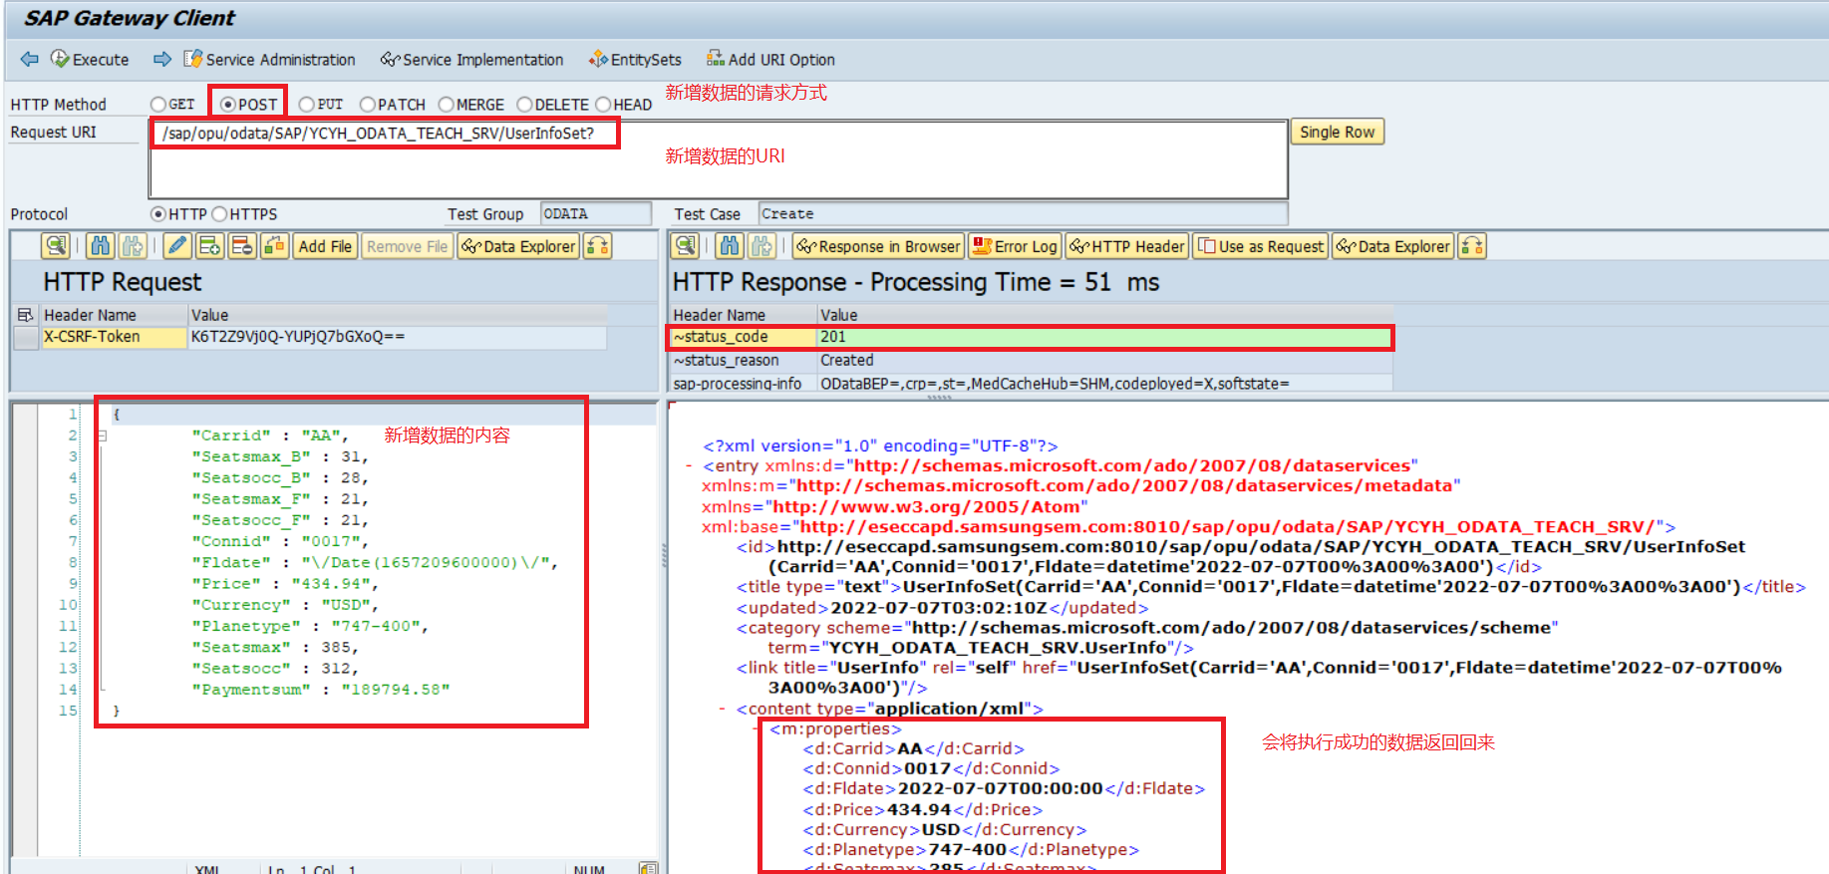Click the d:Currency USD line in response
Image resolution: width=1829 pixels, height=874 pixels.
pos(944,829)
